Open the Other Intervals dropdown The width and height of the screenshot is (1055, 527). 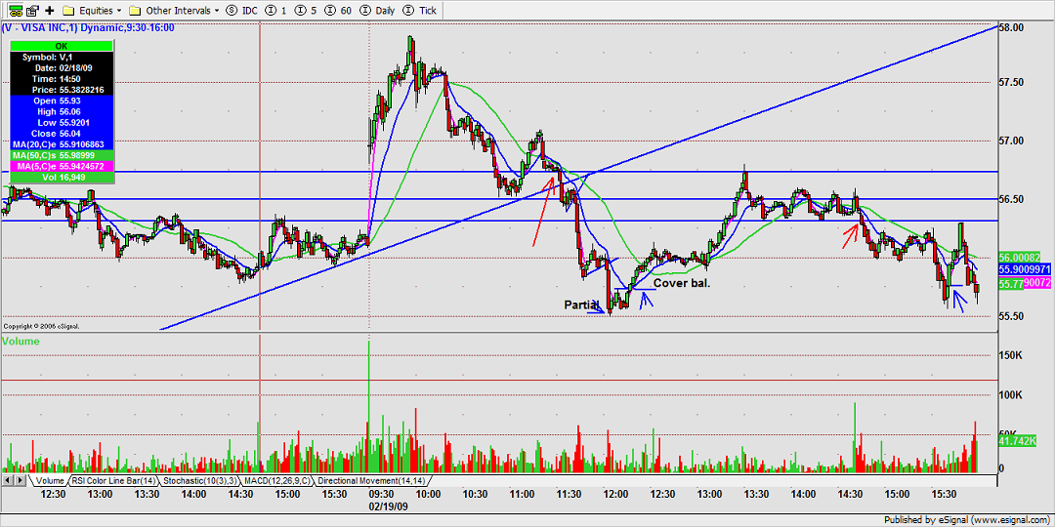[174, 11]
